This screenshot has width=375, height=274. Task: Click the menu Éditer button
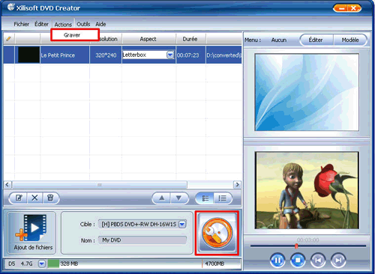coord(316,40)
